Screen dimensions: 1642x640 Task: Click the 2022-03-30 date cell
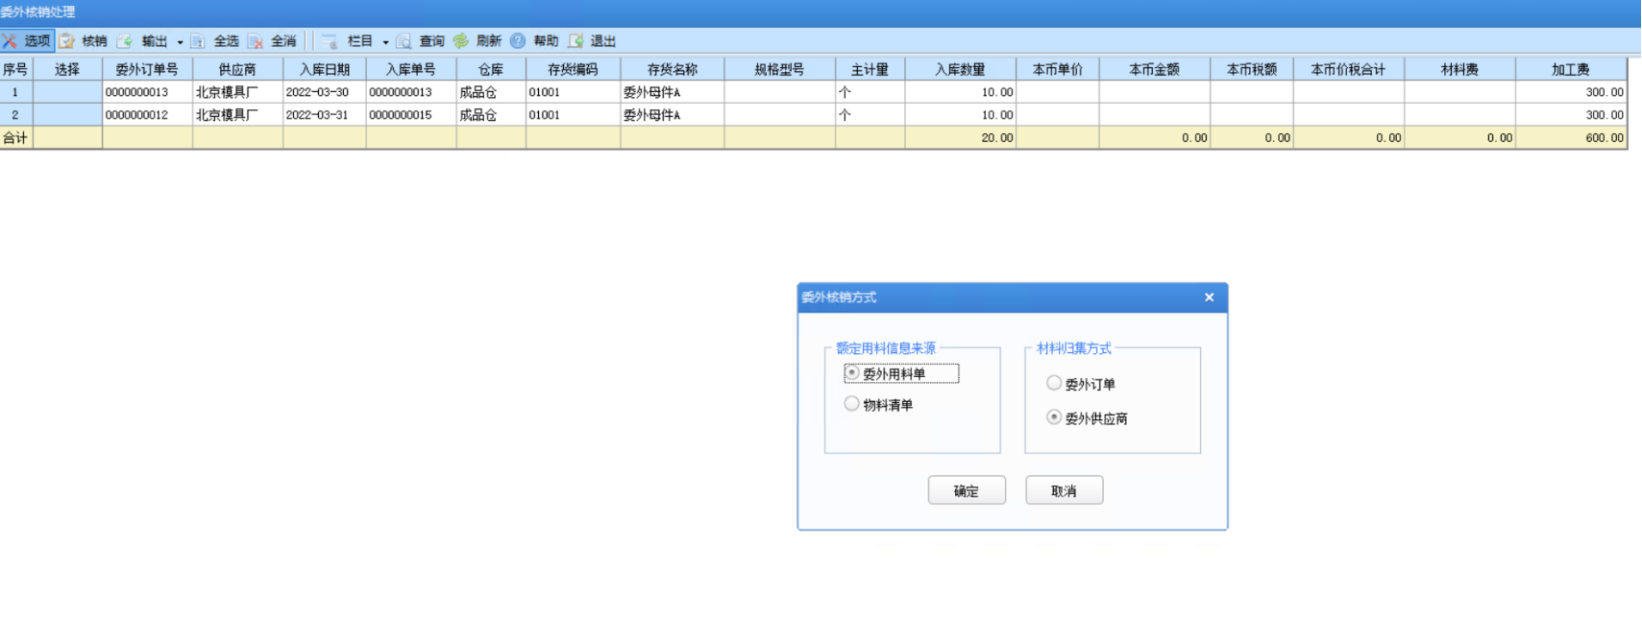click(x=325, y=92)
